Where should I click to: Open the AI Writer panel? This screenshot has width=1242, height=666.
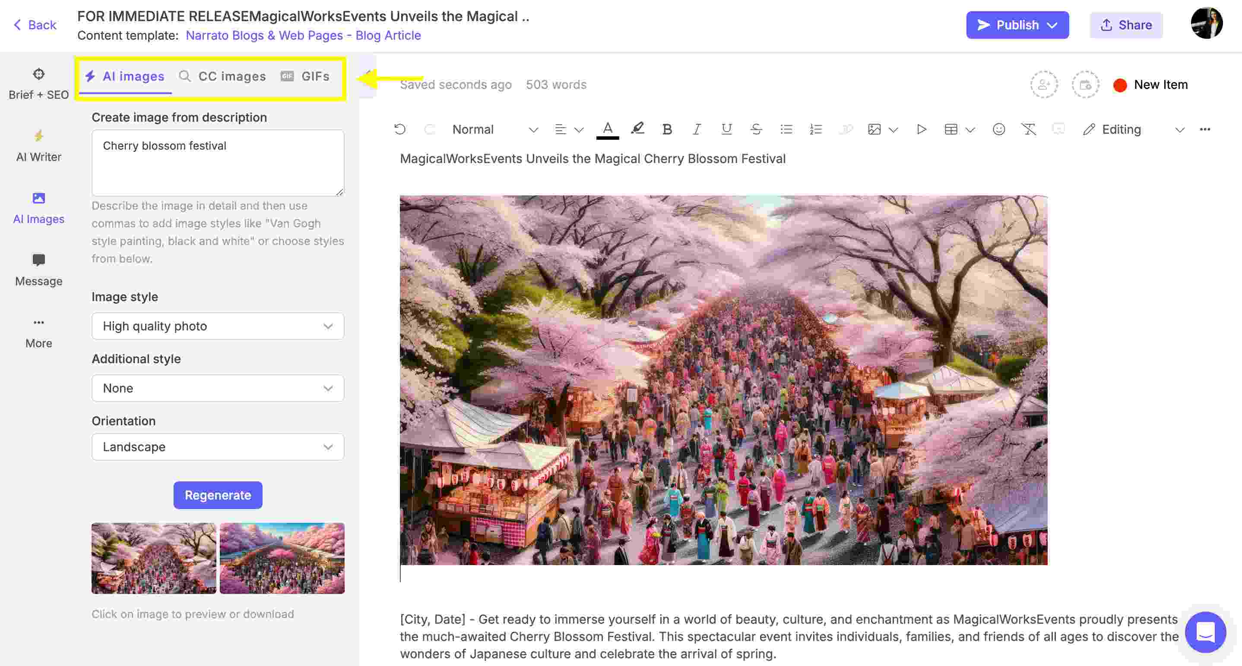click(38, 146)
